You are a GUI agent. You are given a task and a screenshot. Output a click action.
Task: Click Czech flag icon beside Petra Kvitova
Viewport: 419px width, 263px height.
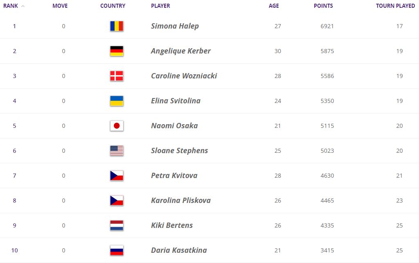click(x=117, y=176)
